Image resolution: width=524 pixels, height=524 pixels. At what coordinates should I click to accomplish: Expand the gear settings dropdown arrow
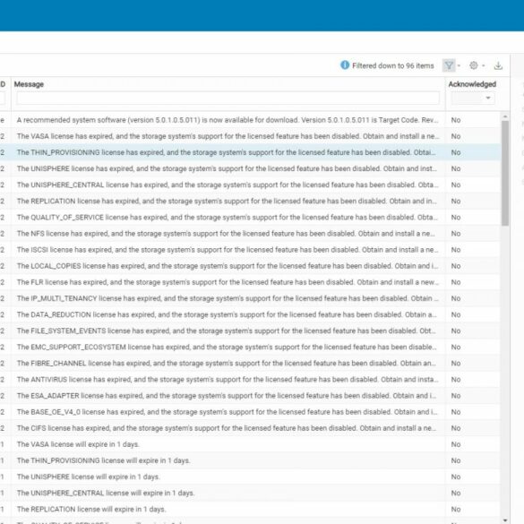pos(484,65)
